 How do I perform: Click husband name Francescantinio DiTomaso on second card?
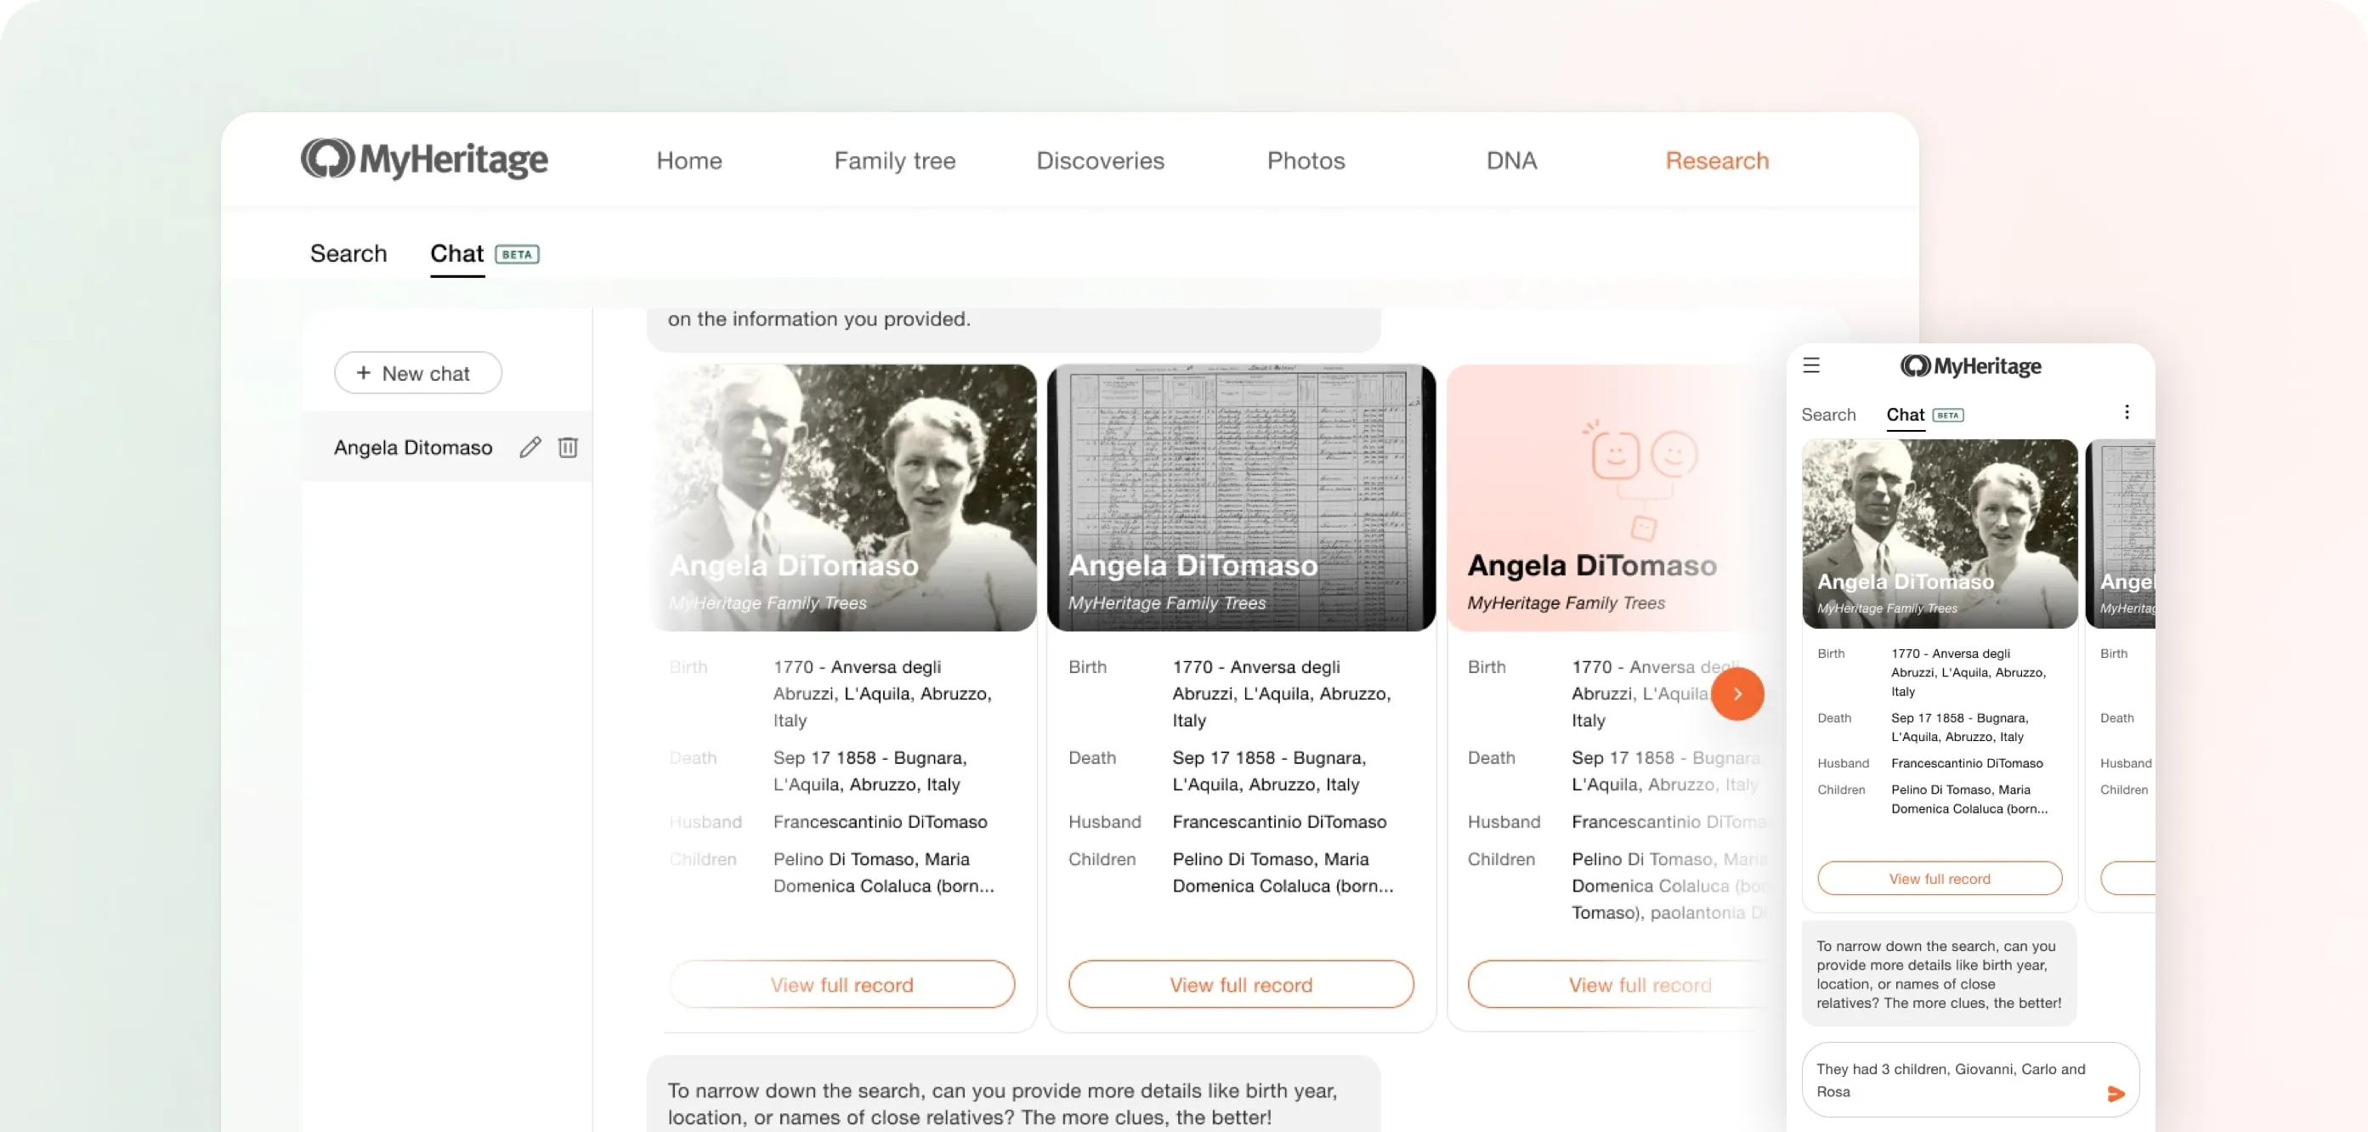pos(1278,822)
